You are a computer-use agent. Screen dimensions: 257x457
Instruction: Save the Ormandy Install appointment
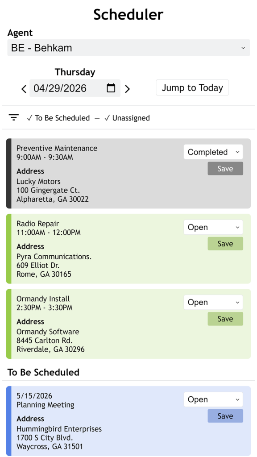[x=225, y=319]
